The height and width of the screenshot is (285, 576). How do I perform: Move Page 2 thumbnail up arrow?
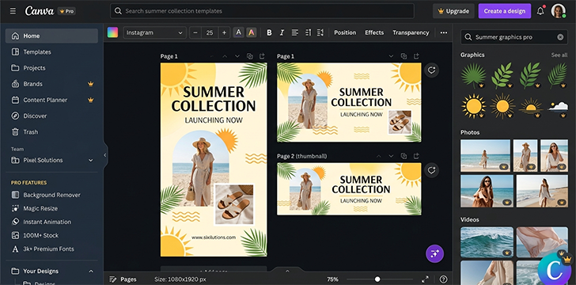tap(379, 156)
